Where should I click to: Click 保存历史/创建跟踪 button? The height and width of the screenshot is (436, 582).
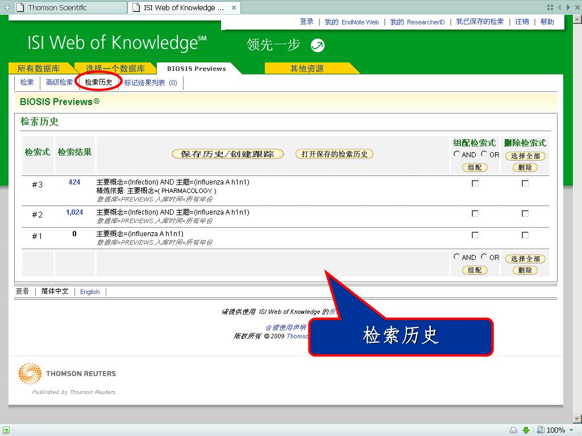[x=227, y=154]
